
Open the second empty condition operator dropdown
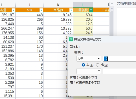pos(89,71)
